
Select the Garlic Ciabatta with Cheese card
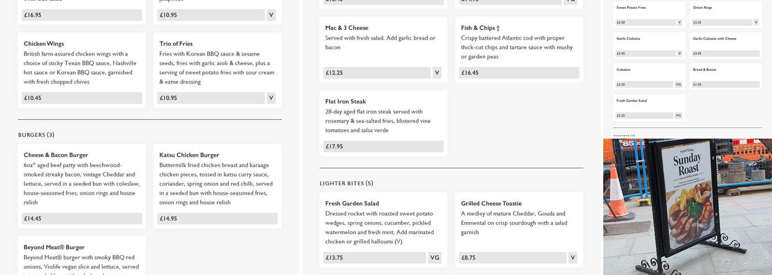(x=726, y=45)
